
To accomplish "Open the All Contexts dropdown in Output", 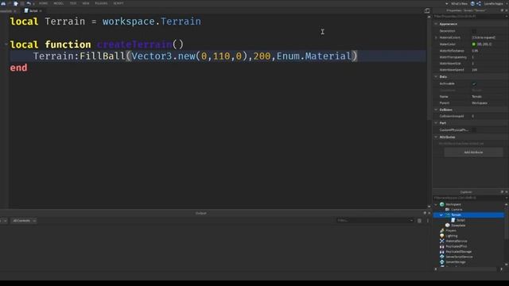I will (24, 221).
